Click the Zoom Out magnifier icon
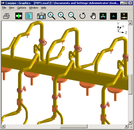Image resolution: width=134 pixels, height=130 pixels. tap(72, 16)
